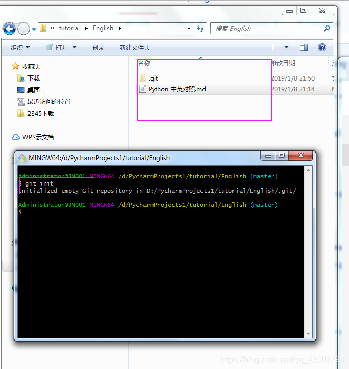Click the WPS cloud icon
349x369 pixels.
pos(16,137)
